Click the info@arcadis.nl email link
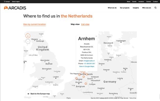The image size is (160, 101). click(x=89, y=61)
